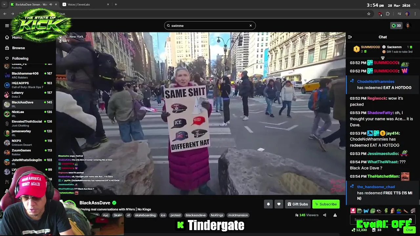Click the 'irl' stream tag
Viewport: 420px width, 236px height.
coord(129,215)
